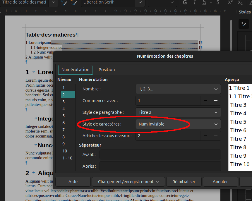Image resolution: width=252 pixels, height=201 pixels.
Task: Click the Avant separator input field
Action: click(160, 154)
